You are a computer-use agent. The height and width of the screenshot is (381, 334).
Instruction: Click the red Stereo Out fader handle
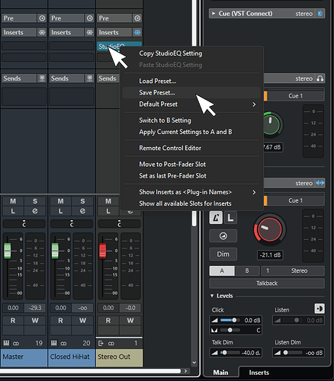click(x=102, y=251)
